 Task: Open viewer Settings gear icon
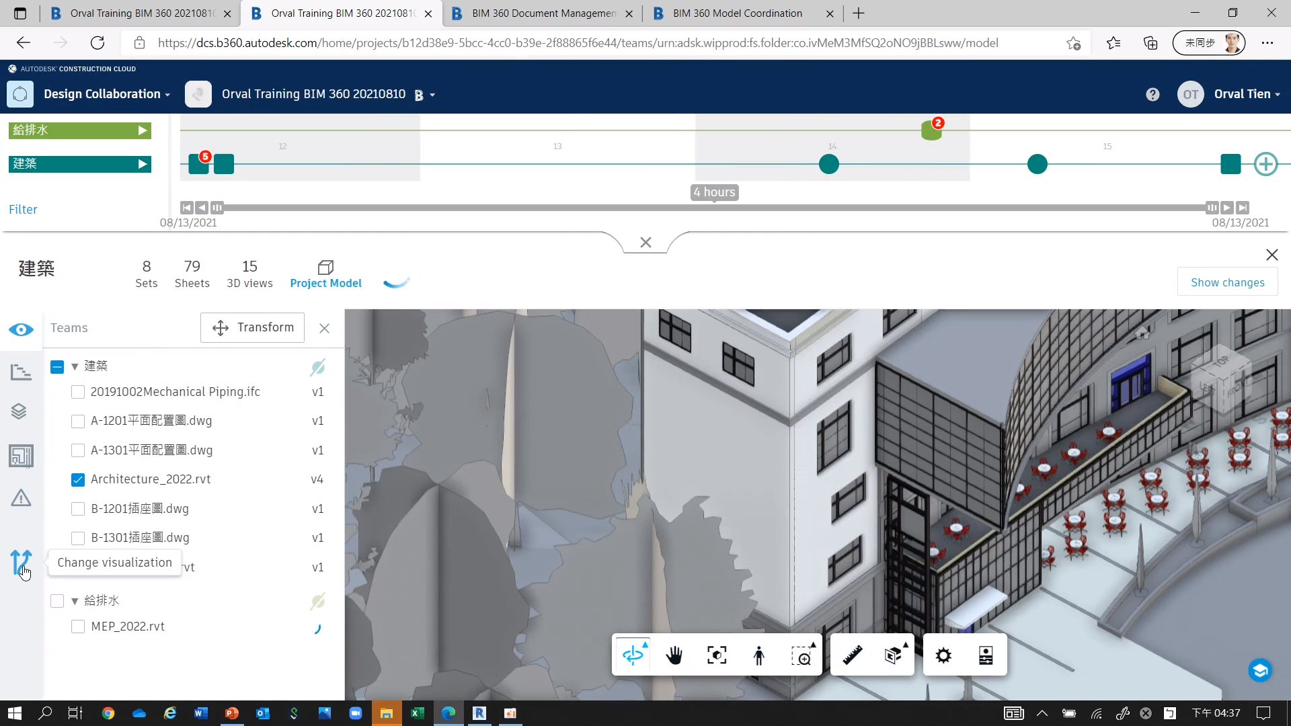[x=943, y=655]
